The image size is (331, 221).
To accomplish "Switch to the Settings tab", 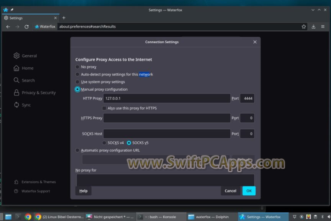I will point(31,18).
